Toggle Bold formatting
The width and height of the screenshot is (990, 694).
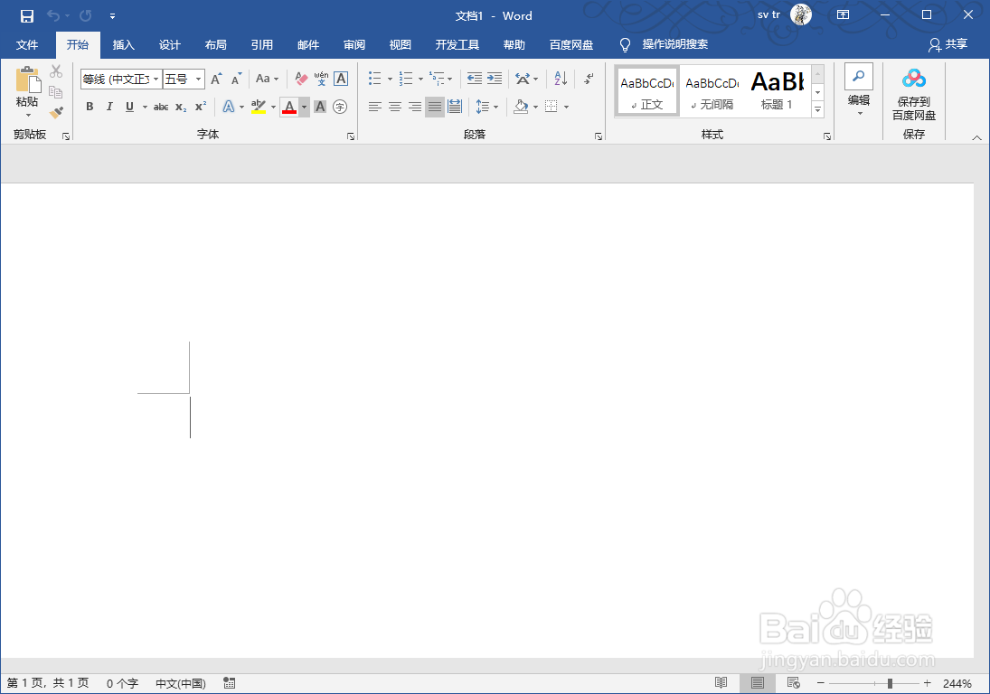tap(90, 107)
